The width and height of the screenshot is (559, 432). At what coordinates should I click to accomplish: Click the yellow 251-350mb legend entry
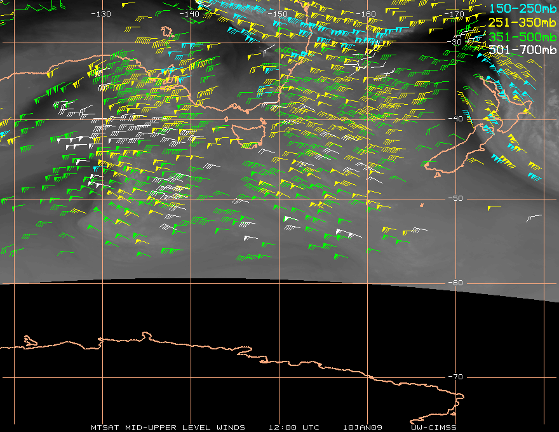tap(522, 22)
